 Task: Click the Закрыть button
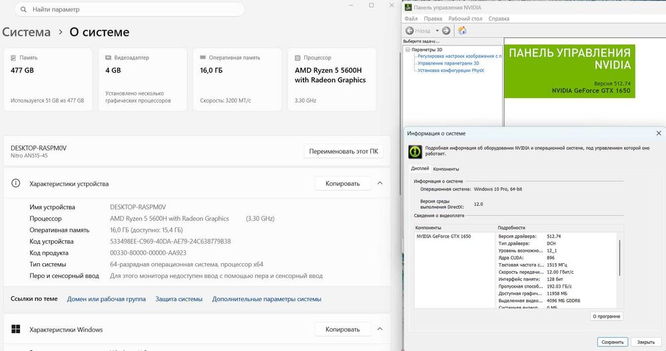tap(645, 342)
